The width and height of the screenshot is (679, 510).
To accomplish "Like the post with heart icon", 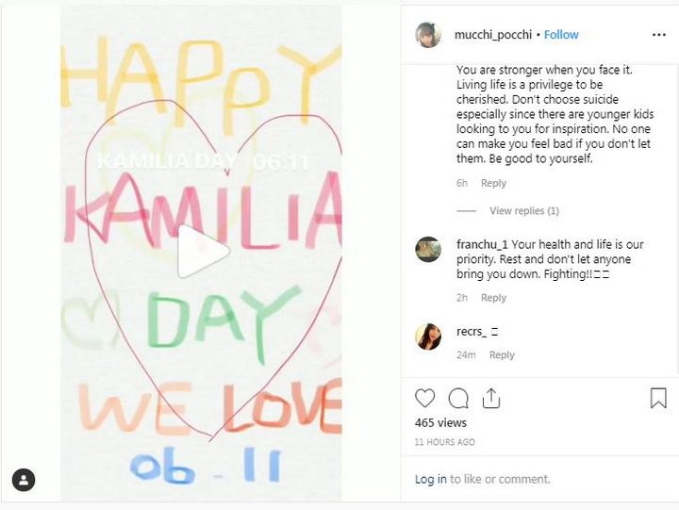I will [425, 399].
